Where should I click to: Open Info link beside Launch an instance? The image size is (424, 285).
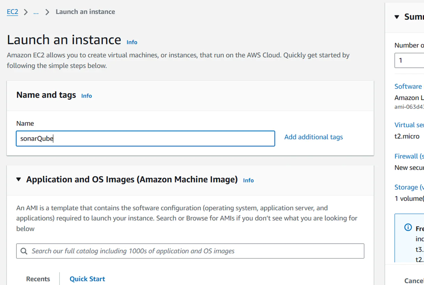(132, 42)
